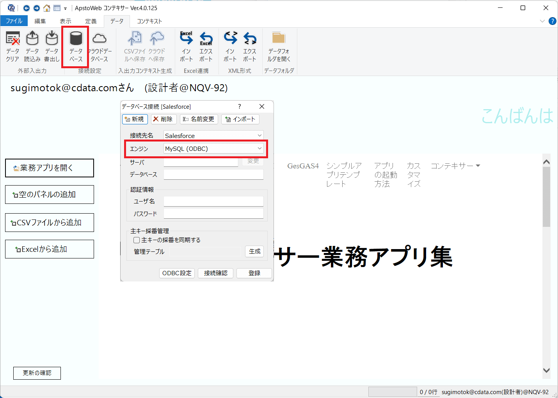Click the データ読込み ribbon icon
The width and height of the screenshot is (558, 398).
(x=32, y=46)
